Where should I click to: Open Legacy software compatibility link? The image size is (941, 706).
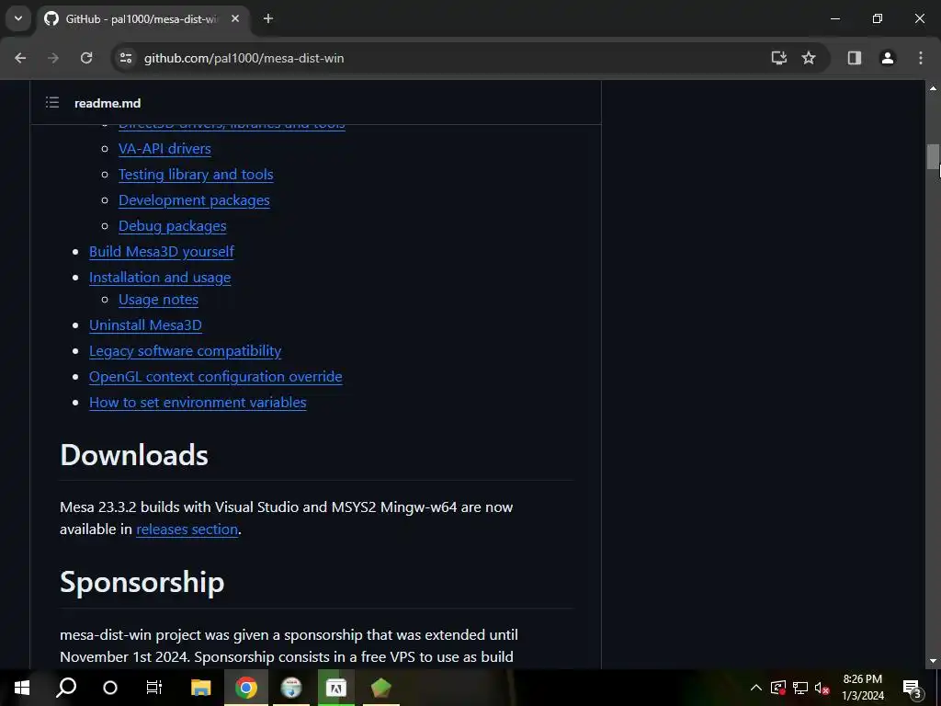tap(185, 350)
